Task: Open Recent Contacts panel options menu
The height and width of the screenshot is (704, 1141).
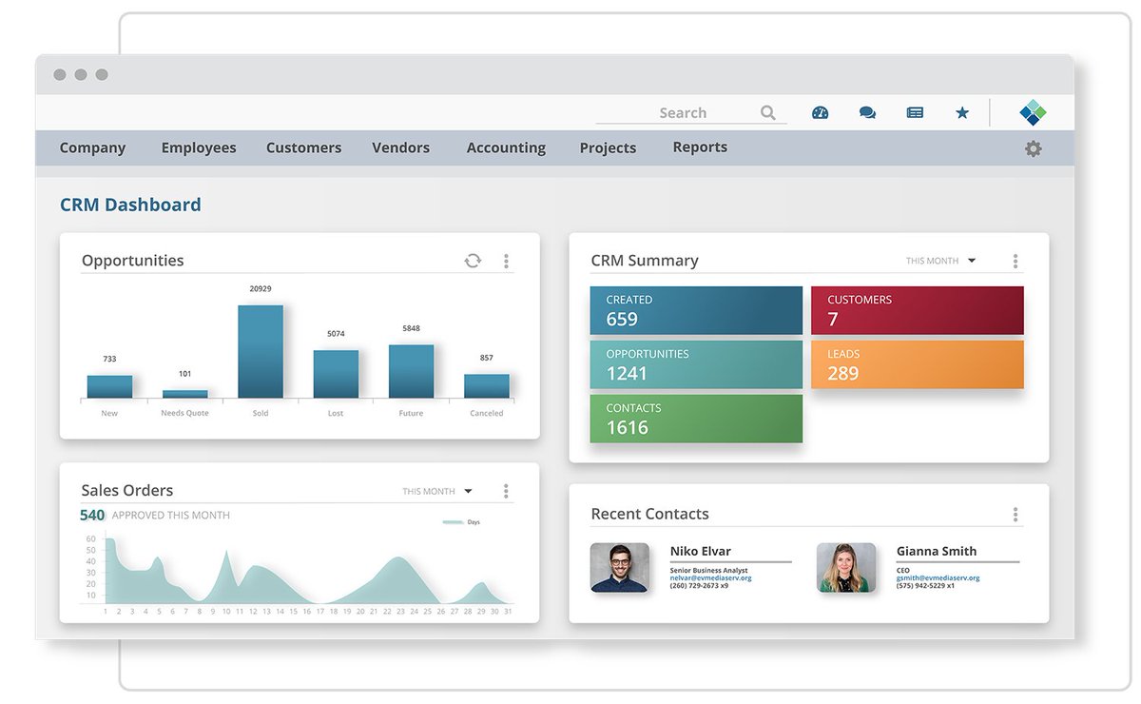Action: [x=1015, y=515]
